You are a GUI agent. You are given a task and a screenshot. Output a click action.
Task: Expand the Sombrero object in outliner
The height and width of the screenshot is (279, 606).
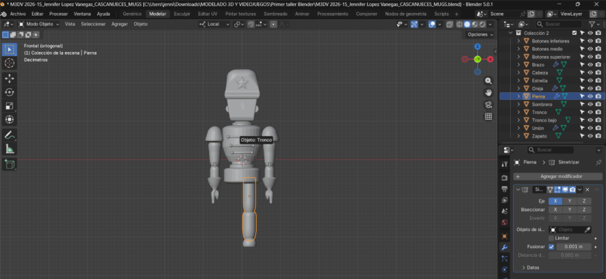(518, 104)
